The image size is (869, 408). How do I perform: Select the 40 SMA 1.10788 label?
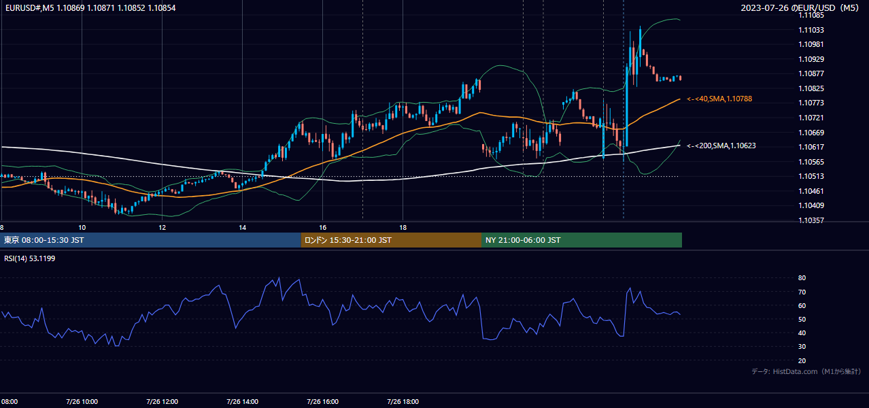[x=719, y=99]
